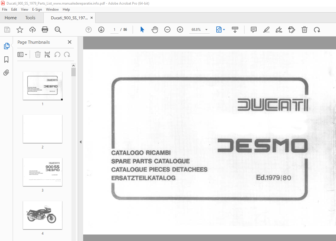This screenshot has height=241, width=336.
Task: Open the Find text magnifier
Action: tap(58, 30)
